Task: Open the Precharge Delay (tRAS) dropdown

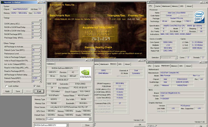Action: pyautogui.click(x=40, y=38)
